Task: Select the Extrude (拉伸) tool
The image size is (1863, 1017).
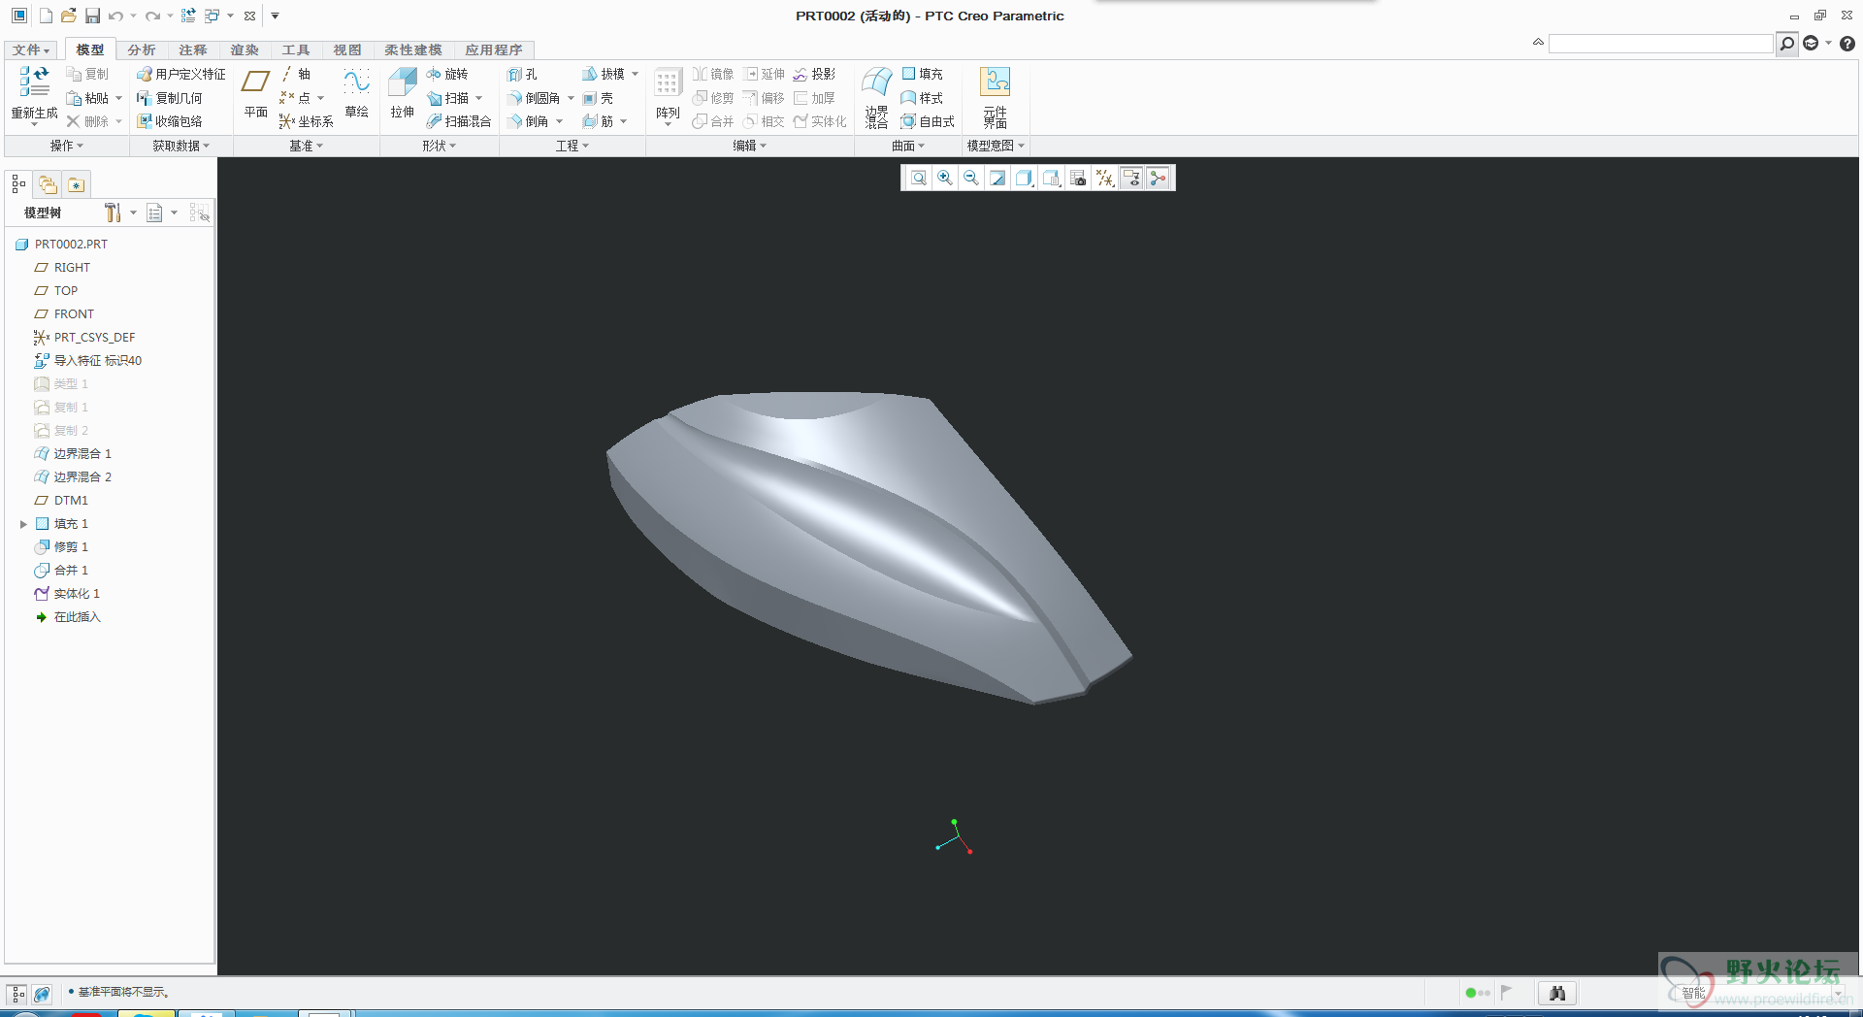Action: [403, 93]
